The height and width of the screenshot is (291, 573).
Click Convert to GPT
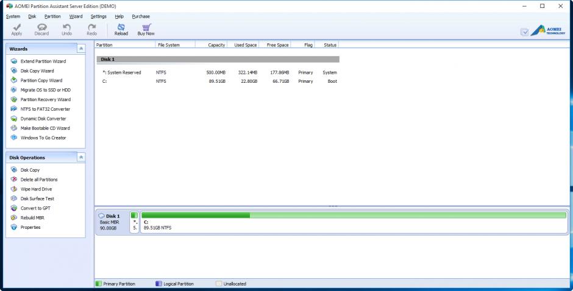pyautogui.click(x=35, y=208)
